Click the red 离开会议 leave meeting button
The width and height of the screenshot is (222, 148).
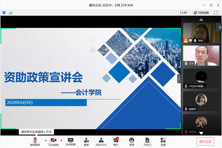tap(205, 142)
